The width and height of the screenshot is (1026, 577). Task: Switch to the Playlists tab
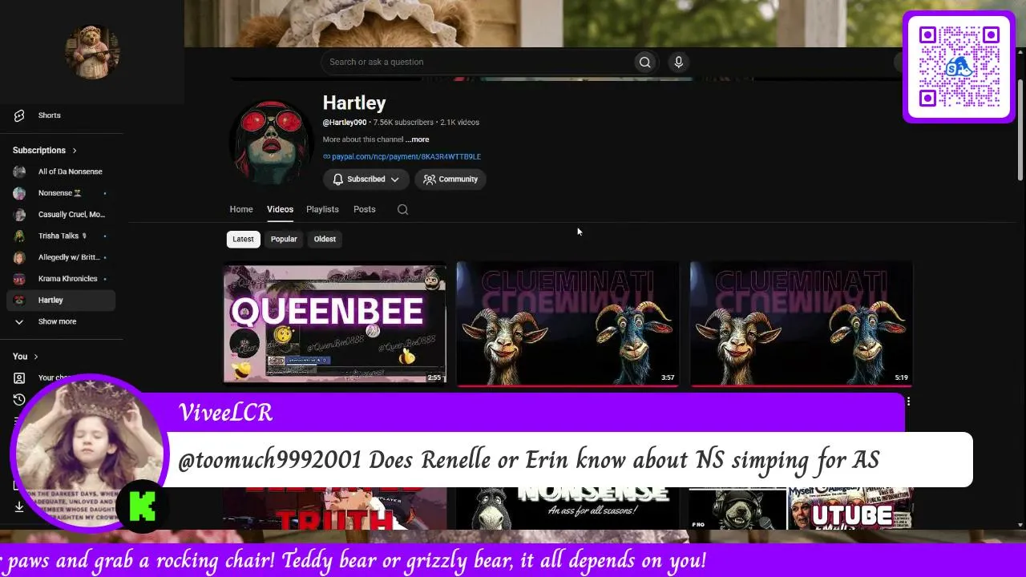(322, 209)
